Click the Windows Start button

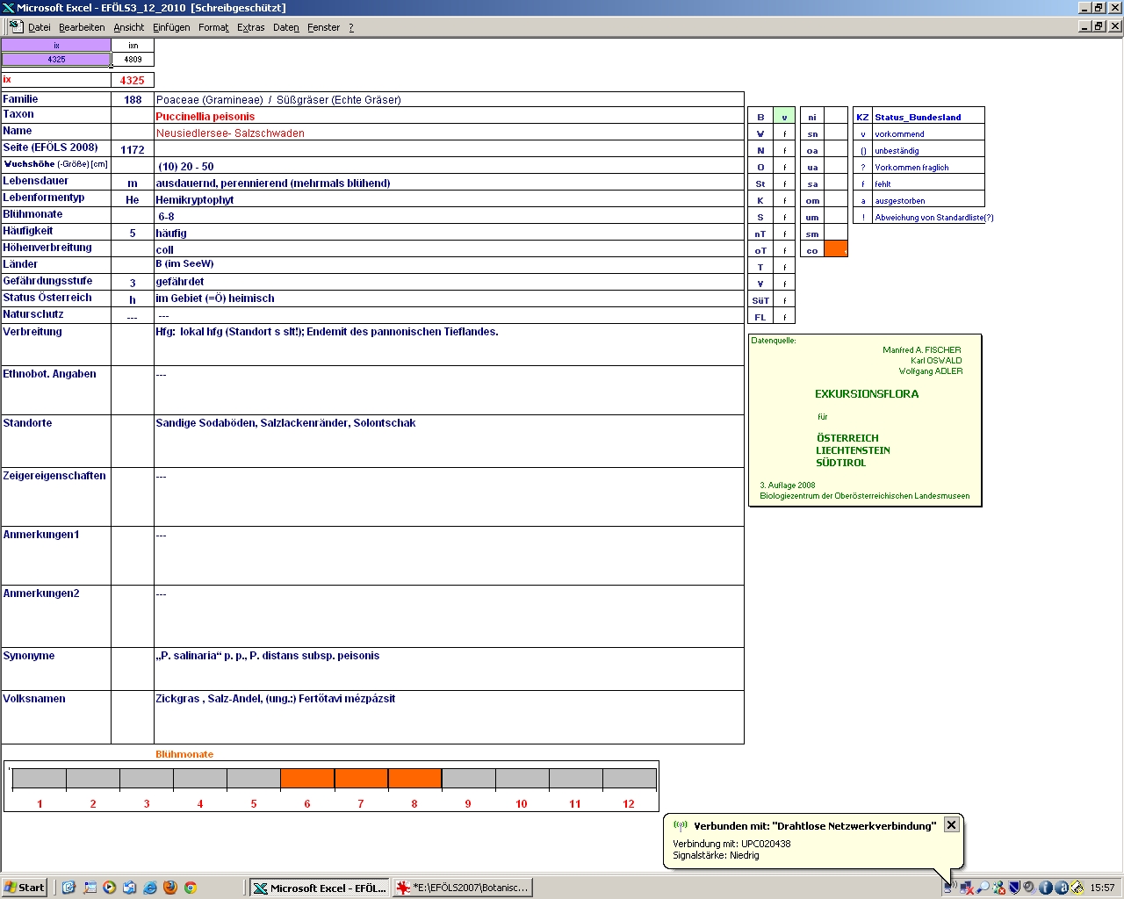point(25,888)
